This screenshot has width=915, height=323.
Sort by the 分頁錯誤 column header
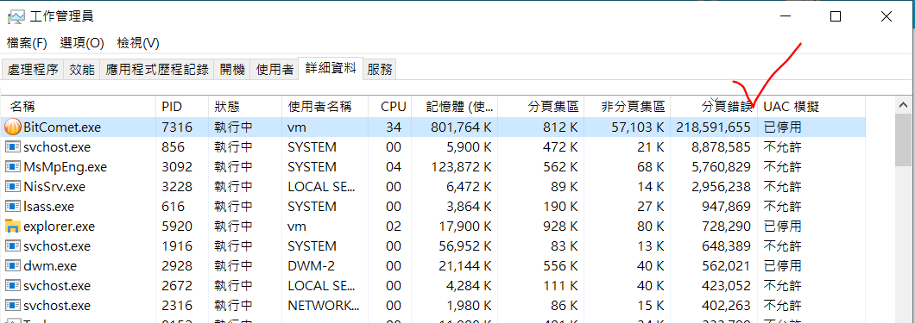714,107
